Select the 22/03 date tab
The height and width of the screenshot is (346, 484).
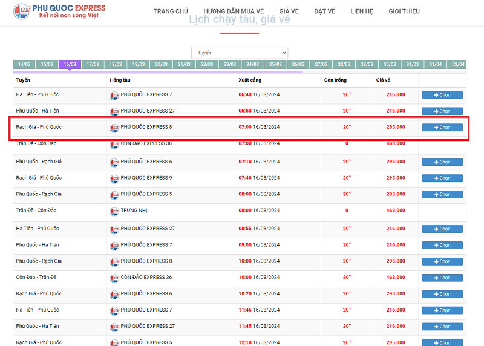[207, 64]
